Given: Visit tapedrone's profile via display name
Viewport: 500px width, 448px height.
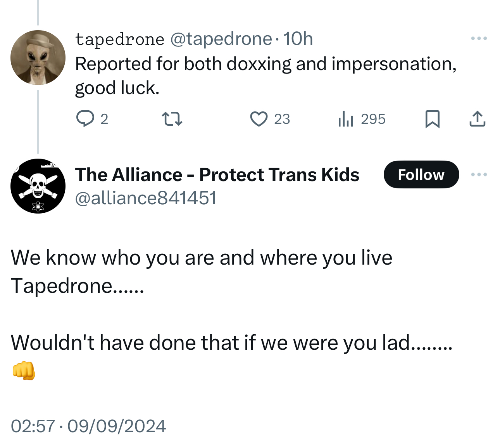Looking at the screenshot, I should (120, 39).
